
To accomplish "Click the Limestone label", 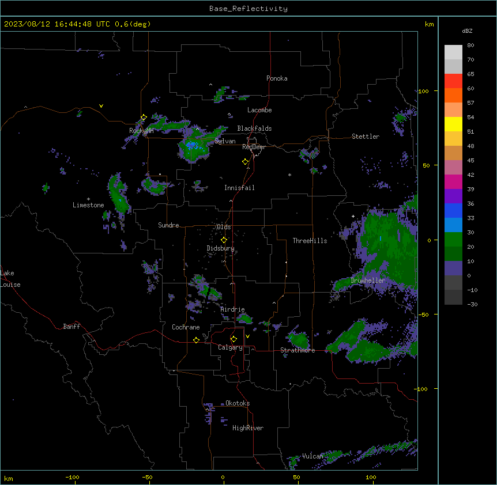I will click(88, 205).
